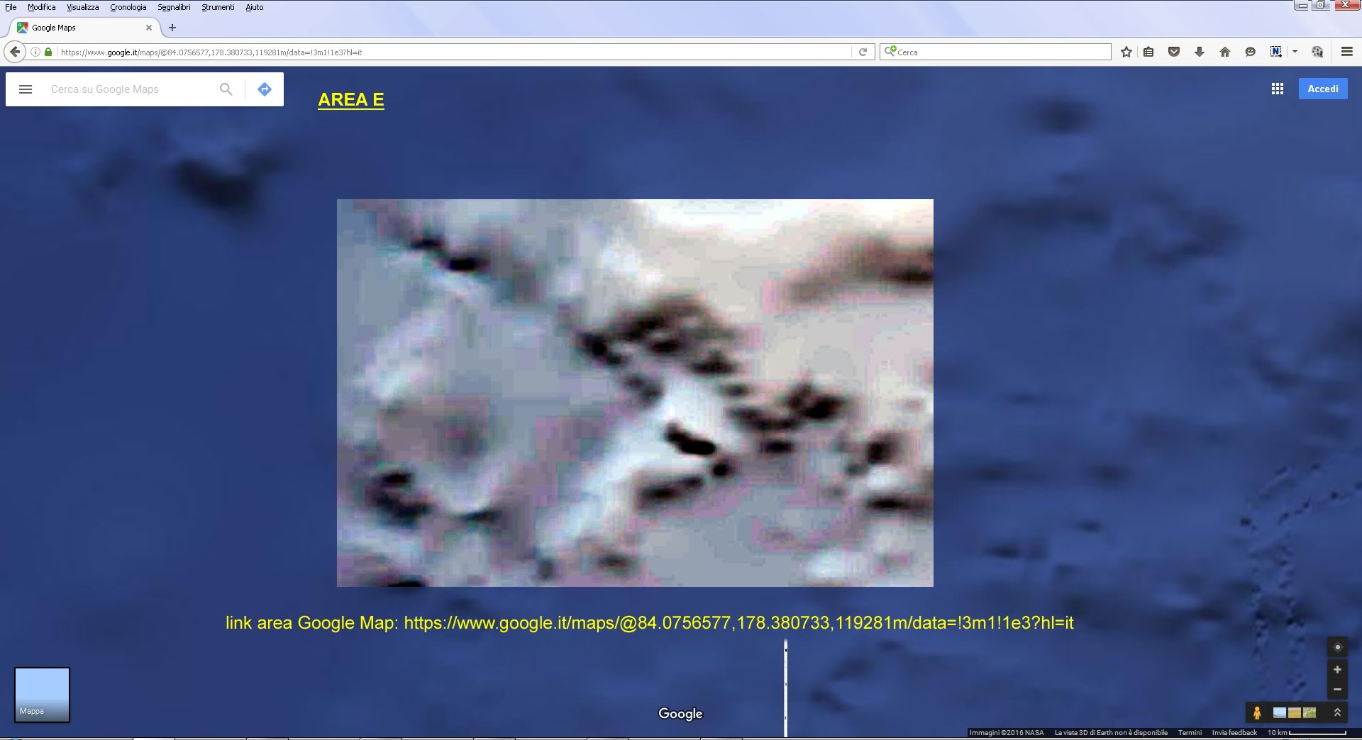Open the Visualizza menu

(x=83, y=7)
